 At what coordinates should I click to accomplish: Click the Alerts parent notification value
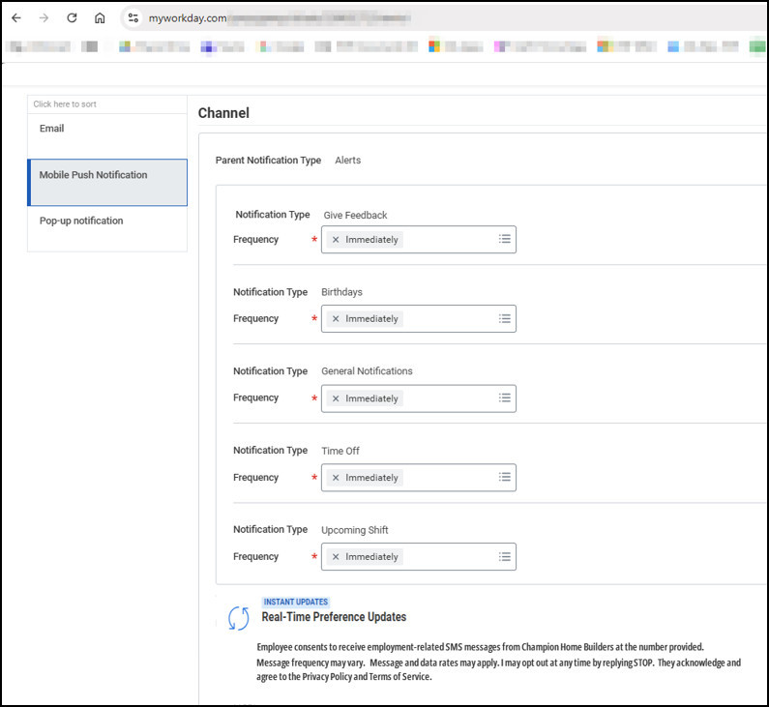tap(347, 161)
